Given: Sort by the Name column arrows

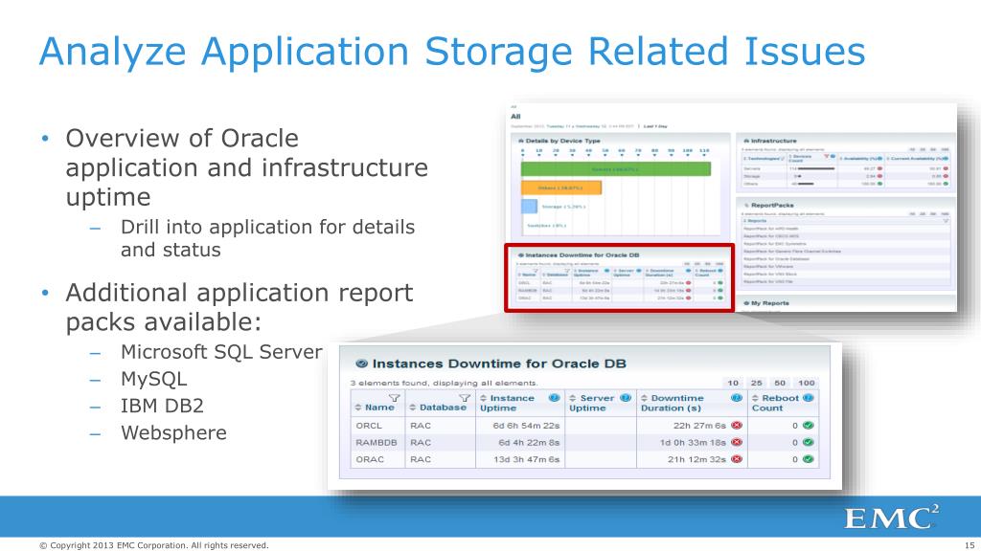Looking at the screenshot, I should coord(358,408).
